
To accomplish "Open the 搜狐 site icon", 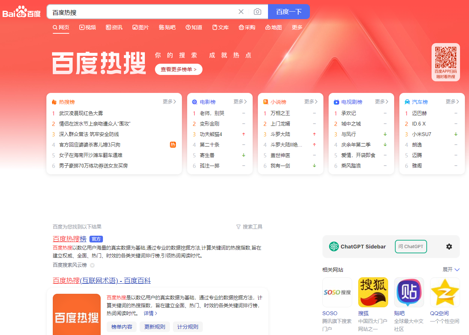I will (x=373, y=292).
